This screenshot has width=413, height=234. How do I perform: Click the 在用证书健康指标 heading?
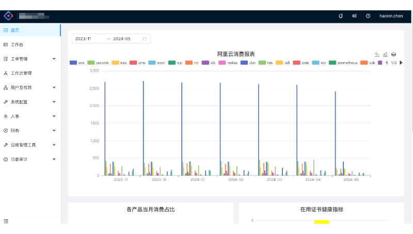(x=322, y=210)
